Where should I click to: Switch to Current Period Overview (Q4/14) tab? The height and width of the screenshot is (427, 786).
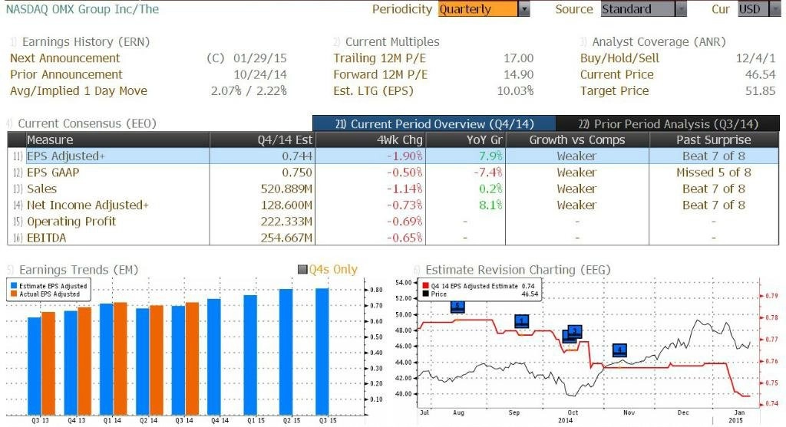(x=433, y=123)
